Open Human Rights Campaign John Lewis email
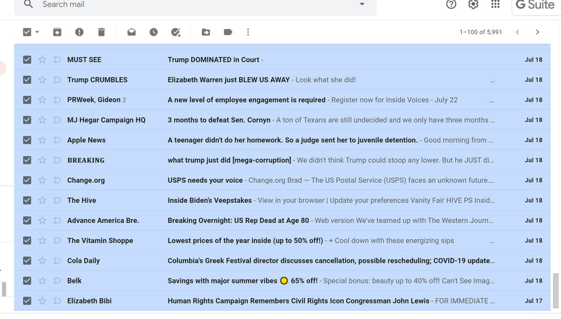This screenshot has height=319, width=561. (299, 301)
